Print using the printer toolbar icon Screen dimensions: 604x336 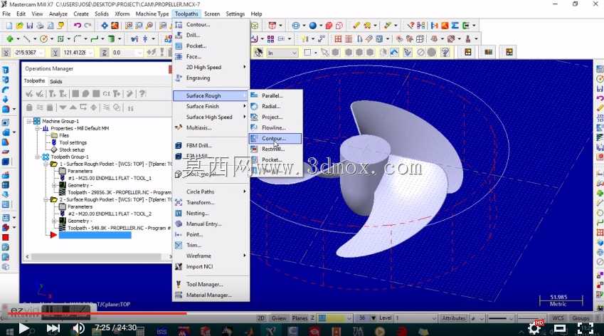tap(40, 26)
